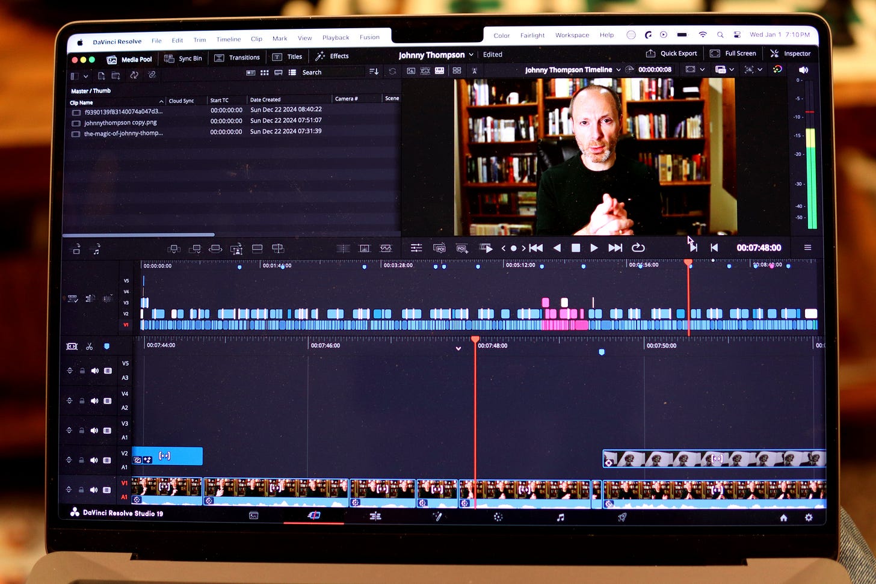Click the play forward button
This screenshot has width=876, height=584.
594,248
